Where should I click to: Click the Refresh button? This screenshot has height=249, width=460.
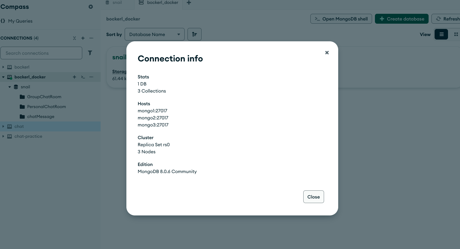click(x=446, y=19)
